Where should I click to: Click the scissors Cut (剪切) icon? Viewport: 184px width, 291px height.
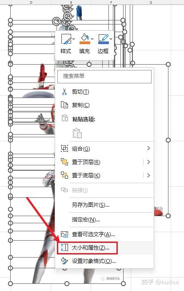[x=64, y=91]
